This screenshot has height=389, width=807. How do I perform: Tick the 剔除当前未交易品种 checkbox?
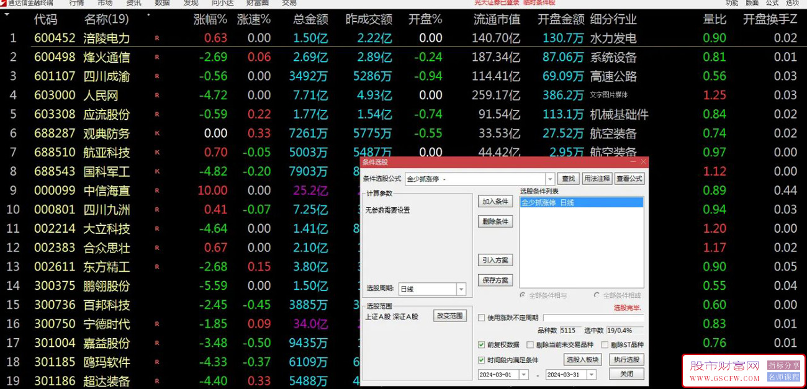pos(530,345)
